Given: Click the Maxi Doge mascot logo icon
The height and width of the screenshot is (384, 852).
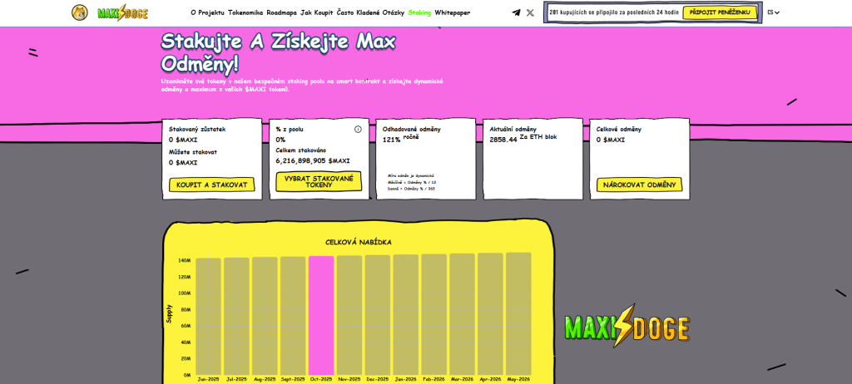Looking at the screenshot, I should (x=80, y=12).
